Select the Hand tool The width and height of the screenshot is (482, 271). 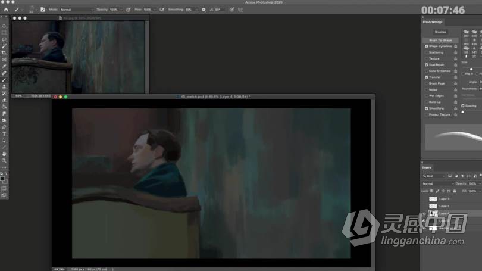coord(4,154)
